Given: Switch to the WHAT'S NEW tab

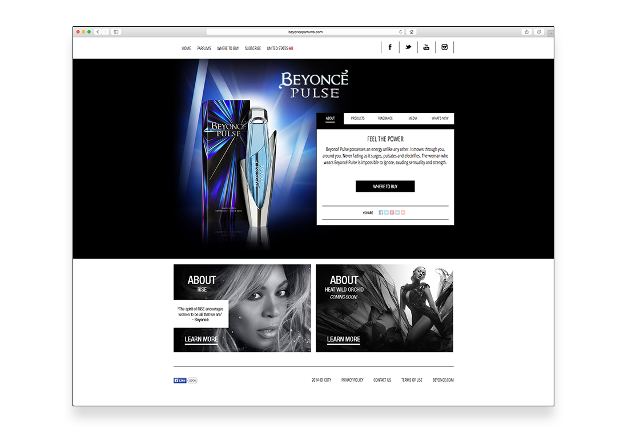Looking at the screenshot, I should point(440,119).
